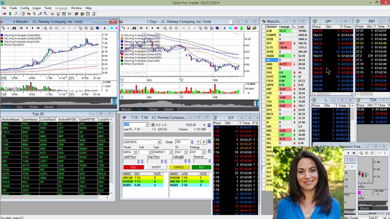
Task: Click the house home icon in the toolbar
Action: coord(94,14)
